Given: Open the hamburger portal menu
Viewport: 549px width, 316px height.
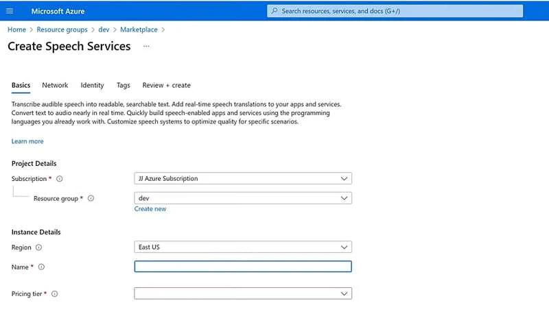Looking at the screenshot, I should pyautogui.click(x=10, y=11).
